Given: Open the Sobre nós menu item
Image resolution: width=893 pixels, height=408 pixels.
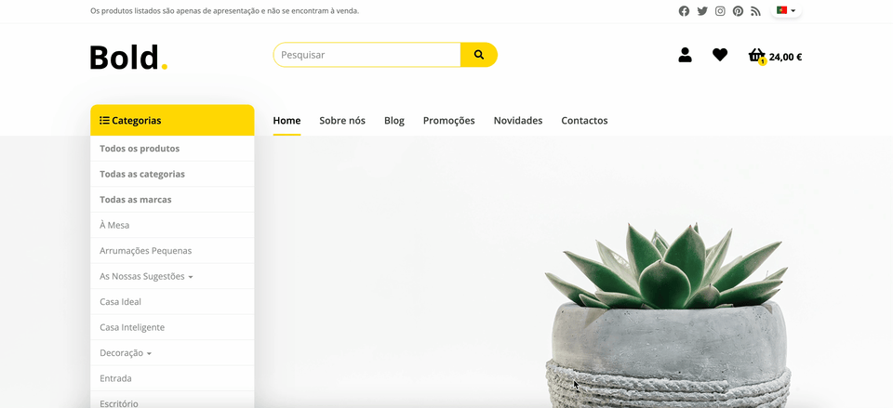Looking at the screenshot, I should pyautogui.click(x=342, y=120).
